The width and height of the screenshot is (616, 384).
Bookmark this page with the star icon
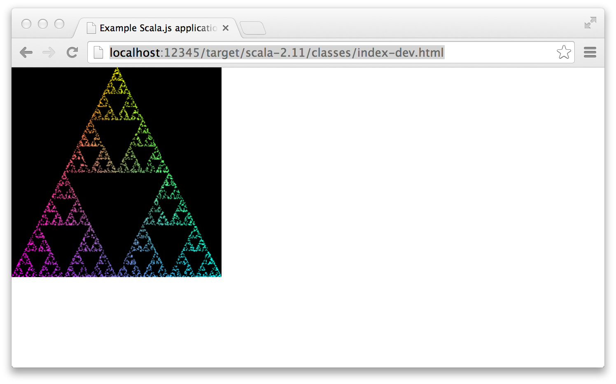(x=563, y=52)
